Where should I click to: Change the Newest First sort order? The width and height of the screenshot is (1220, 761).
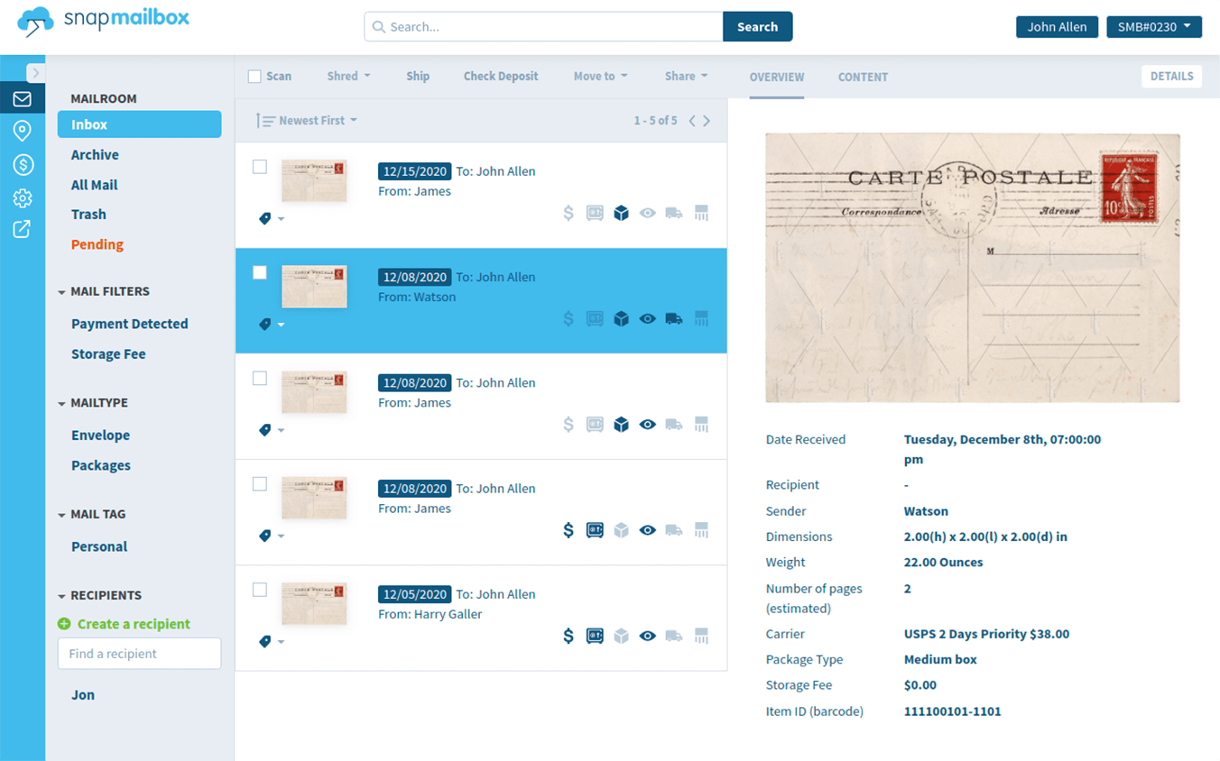(x=307, y=121)
